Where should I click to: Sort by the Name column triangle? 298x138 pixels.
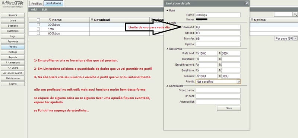(x=50, y=20)
